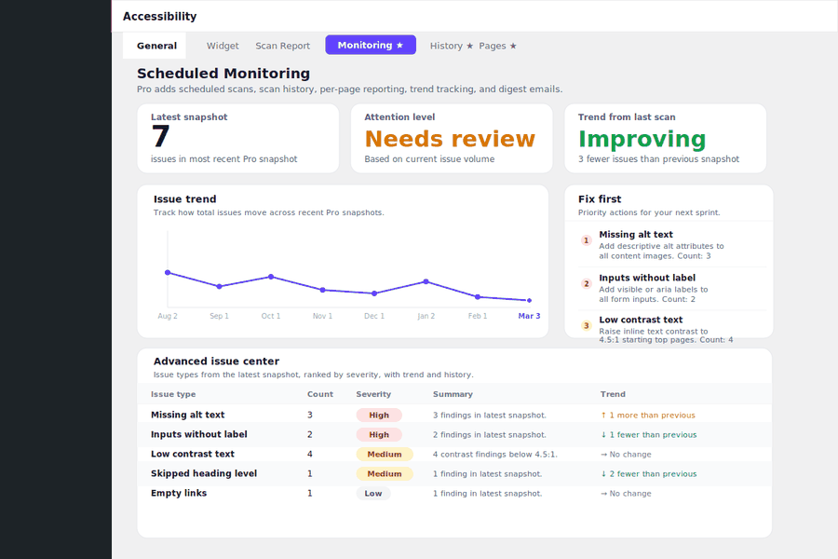Image resolution: width=838 pixels, height=559 pixels.
Task: Go to the Pages Pro tab
Action: tap(497, 46)
